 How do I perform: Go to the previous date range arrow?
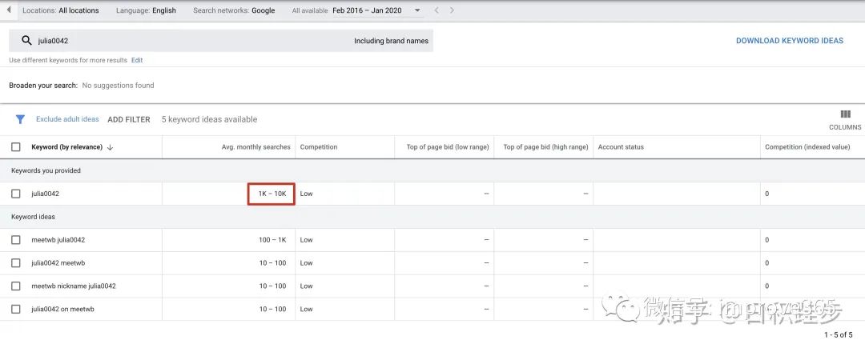point(435,10)
